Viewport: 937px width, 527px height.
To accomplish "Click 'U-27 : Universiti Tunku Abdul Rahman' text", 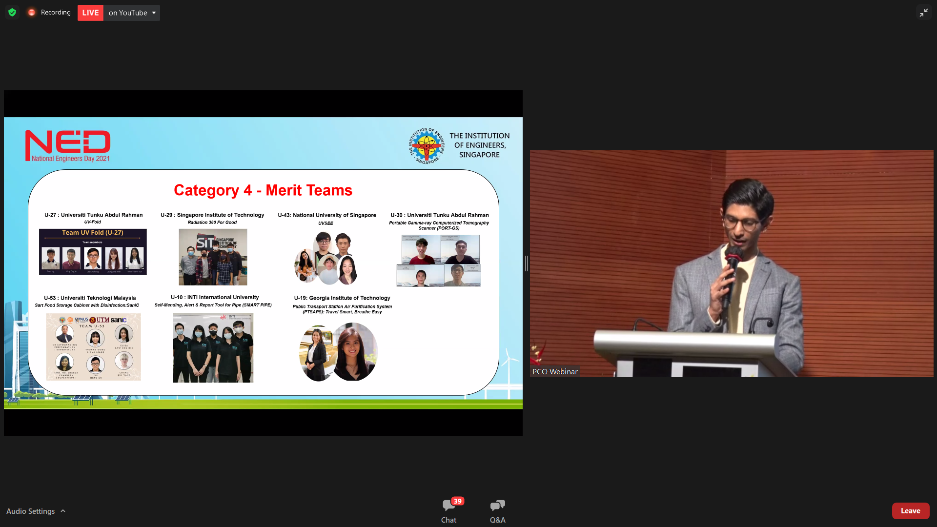I will [94, 215].
